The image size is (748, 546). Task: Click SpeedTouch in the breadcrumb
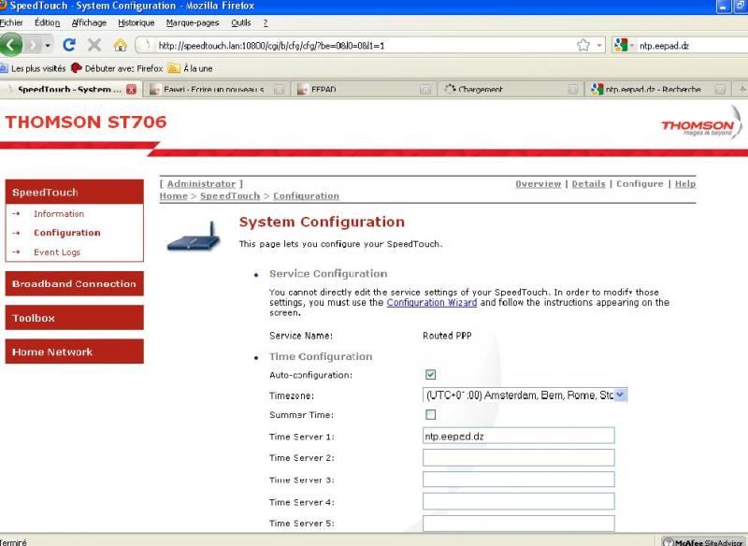tap(230, 196)
